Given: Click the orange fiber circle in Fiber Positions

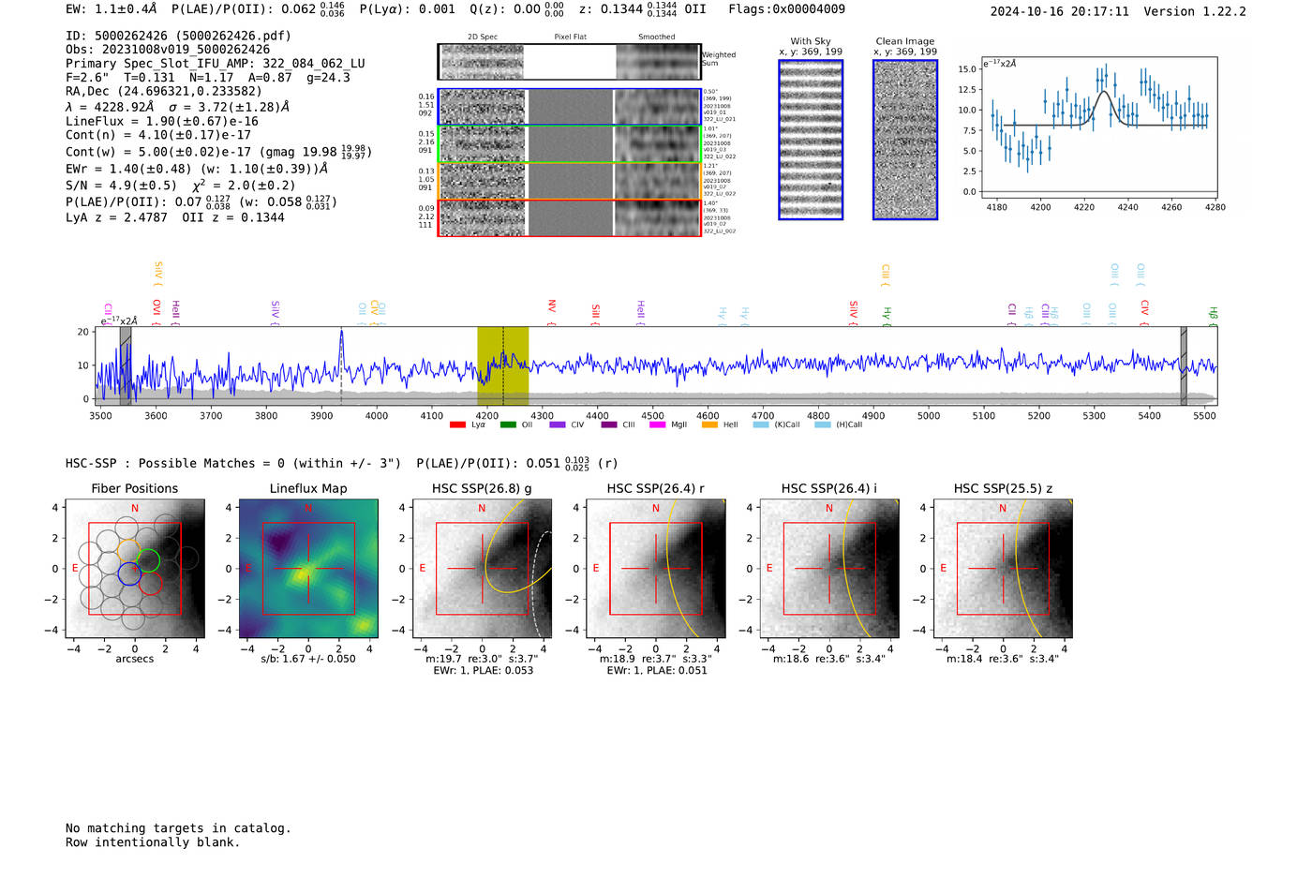Looking at the screenshot, I should [x=129, y=549].
